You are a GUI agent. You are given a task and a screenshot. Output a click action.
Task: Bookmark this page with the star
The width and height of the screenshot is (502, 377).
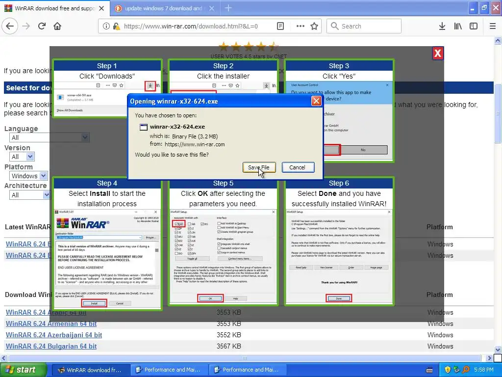point(314,27)
